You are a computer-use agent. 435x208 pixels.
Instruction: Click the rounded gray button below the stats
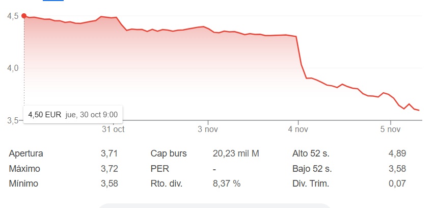coord(214,205)
